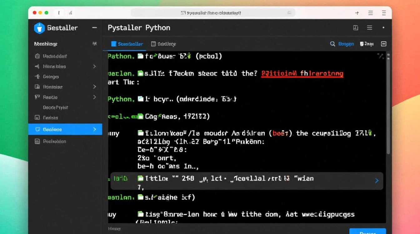420x234 pixels.
Task: Click the blue square icon on active tab
Action: [114, 44]
